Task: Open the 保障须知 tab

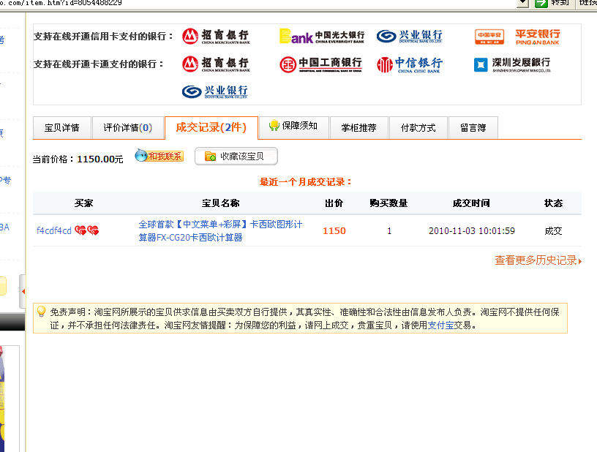Action: [x=293, y=127]
